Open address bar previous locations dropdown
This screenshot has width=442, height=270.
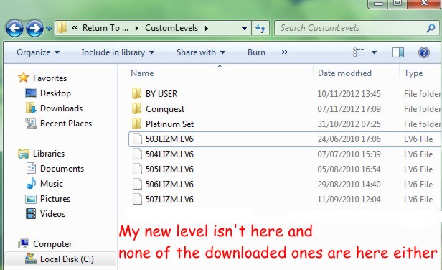pyautogui.click(x=244, y=28)
